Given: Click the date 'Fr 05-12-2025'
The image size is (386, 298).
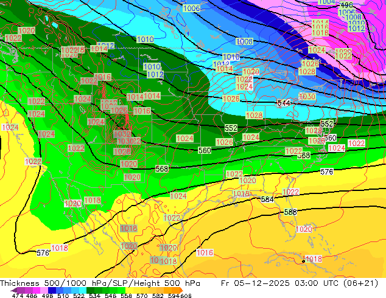Looking at the screenshot, I should 255,283.
